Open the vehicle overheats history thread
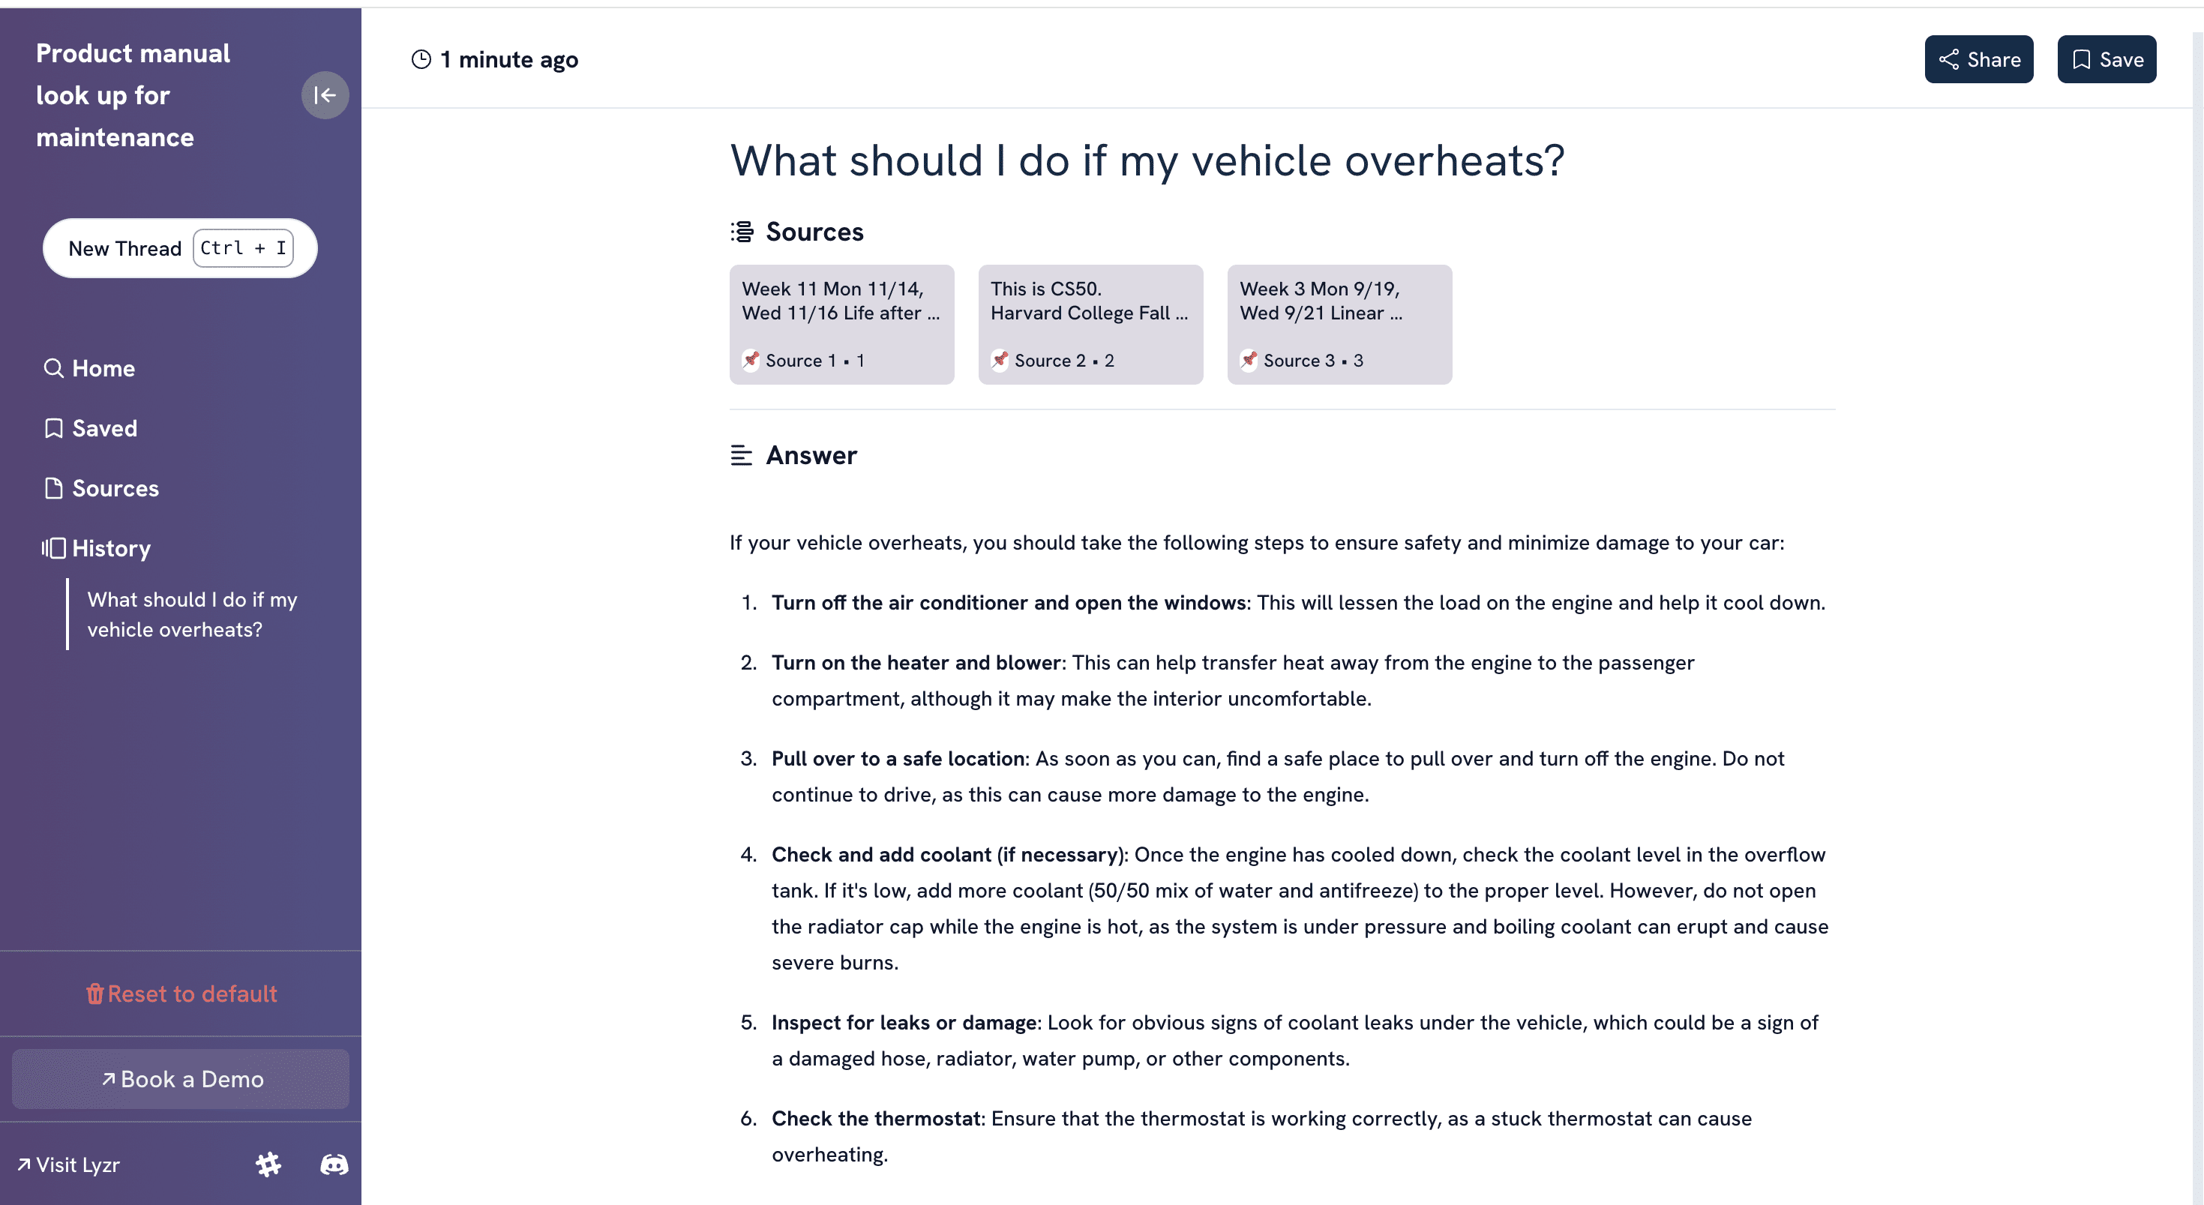The width and height of the screenshot is (2204, 1205). [x=192, y=614]
